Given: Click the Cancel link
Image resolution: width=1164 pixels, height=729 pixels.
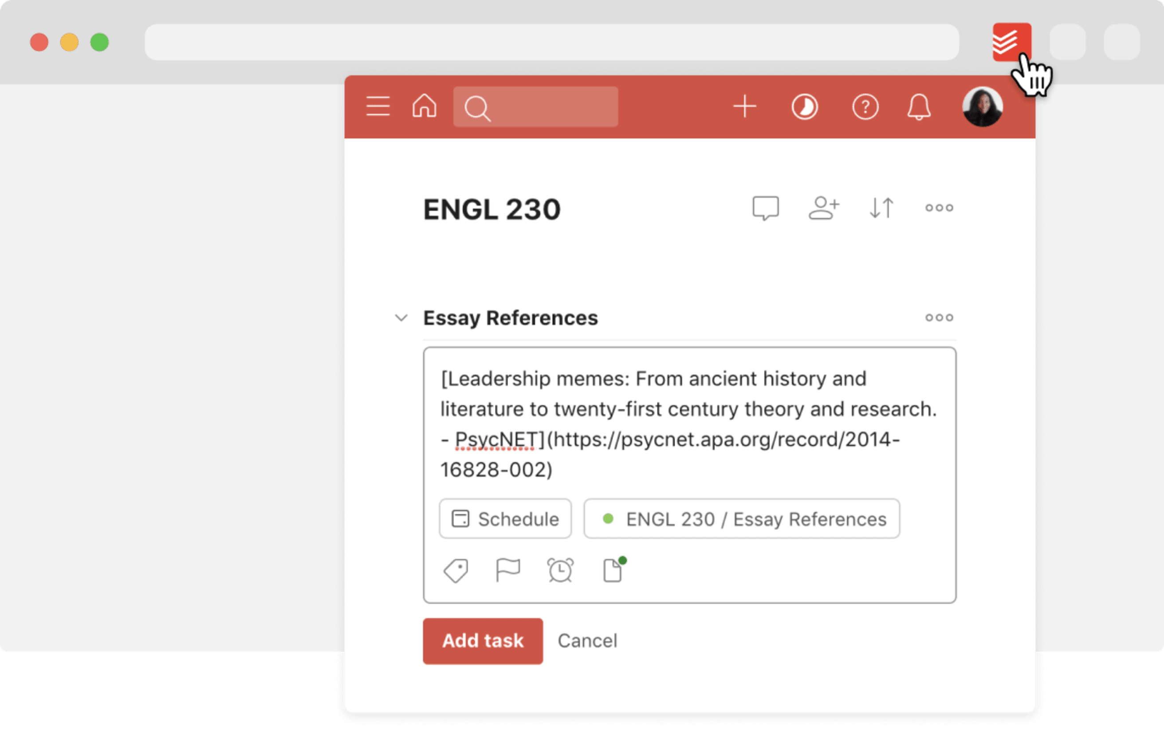Looking at the screenshot, I should click(587, 641).
